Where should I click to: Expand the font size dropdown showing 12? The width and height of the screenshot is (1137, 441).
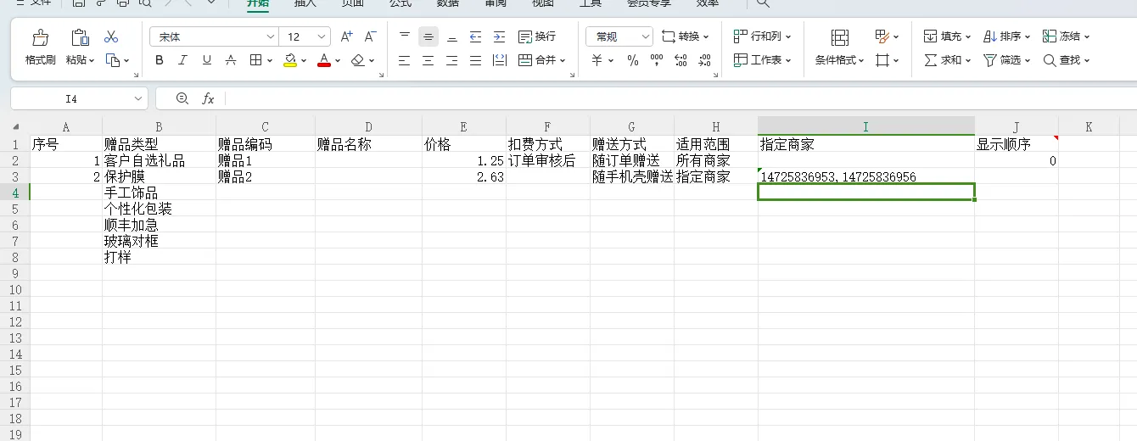pyautogui.click(x=322, y=36)
